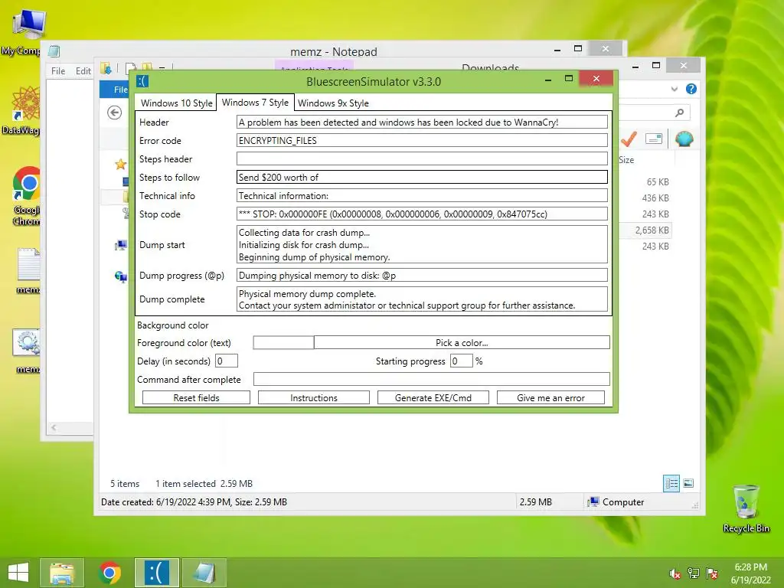The width and height of the screenshot is (784, 588).
Task: Click the BluescreenSimulator sad face title icon
Action: (x=142, y=81)
